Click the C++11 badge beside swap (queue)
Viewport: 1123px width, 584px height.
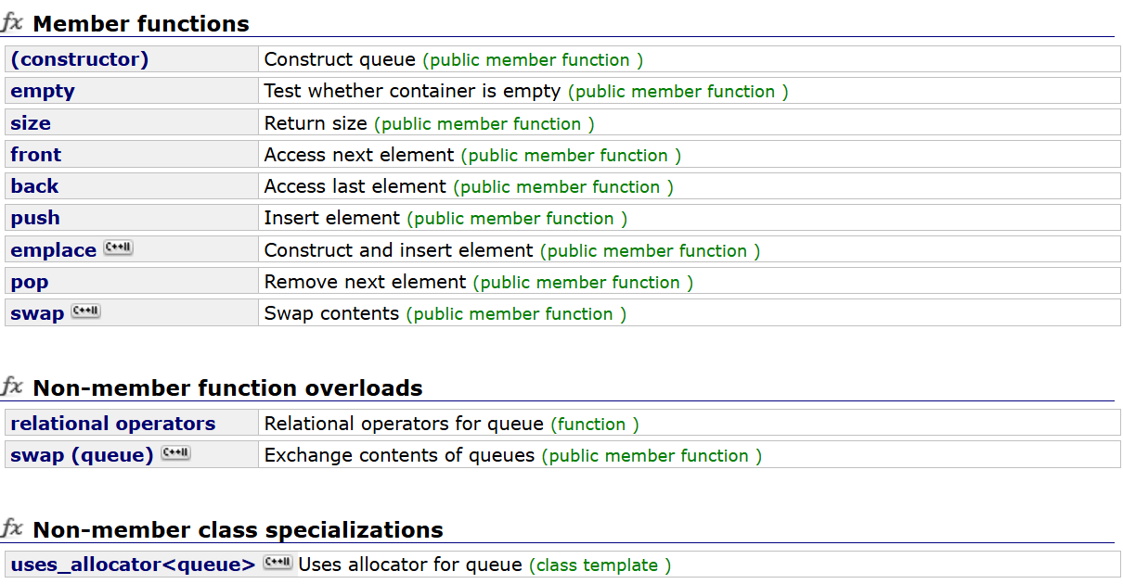coord(174,453)
